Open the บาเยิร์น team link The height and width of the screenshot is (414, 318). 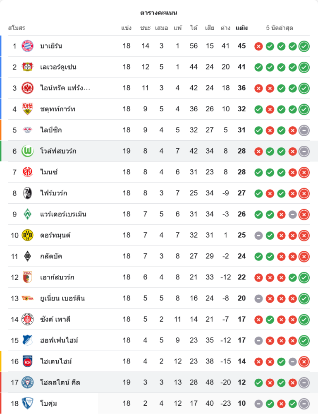tap(51, 46)
